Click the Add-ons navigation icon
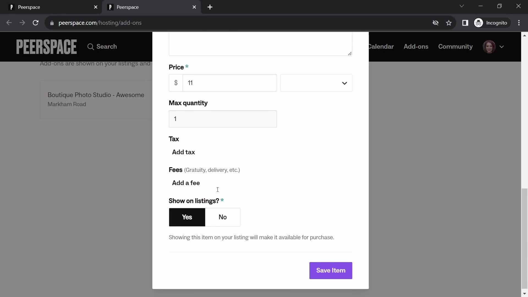Viewport: 528px width, 297px height. pos(416,46)
